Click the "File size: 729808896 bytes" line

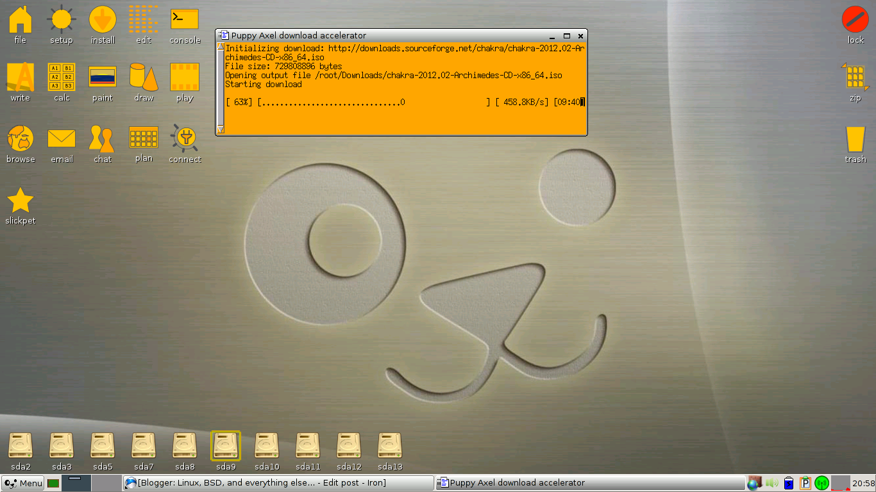(283, 66)
